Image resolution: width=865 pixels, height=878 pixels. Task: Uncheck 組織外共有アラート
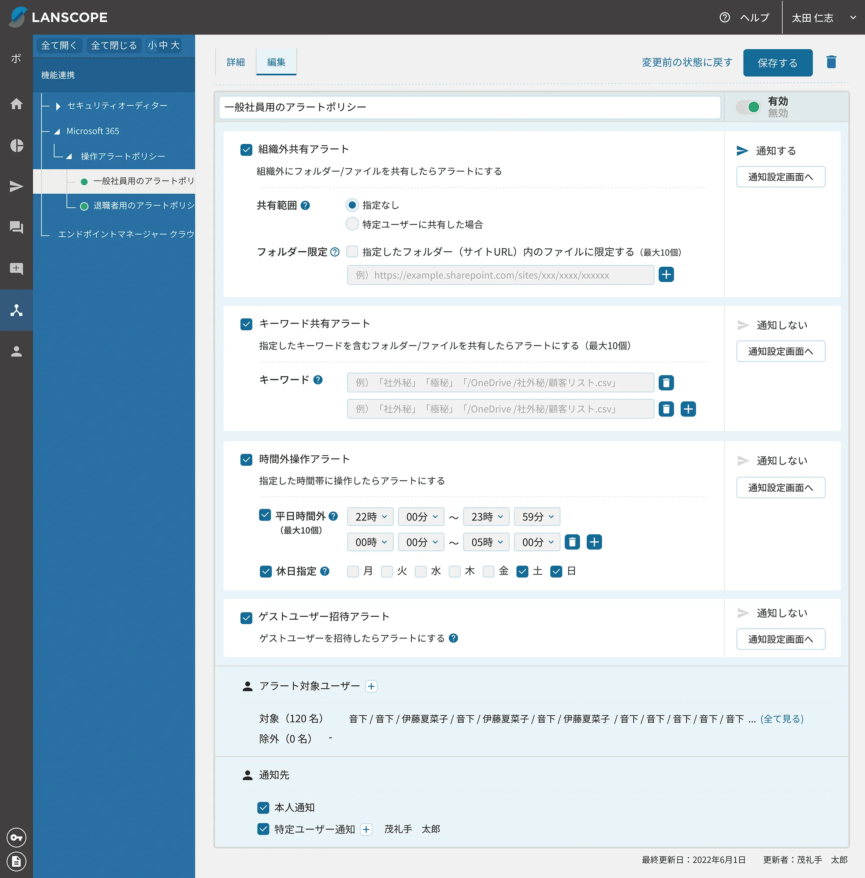click(246, 149)
